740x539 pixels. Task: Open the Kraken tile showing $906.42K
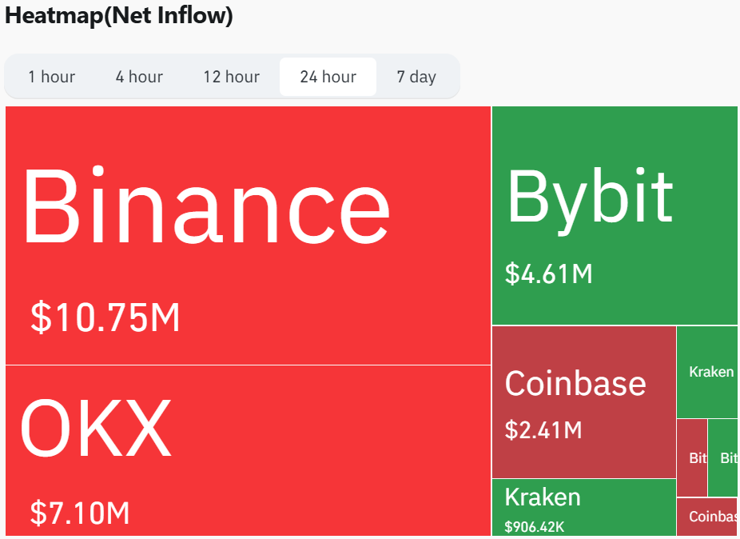(x=584, y=507)
